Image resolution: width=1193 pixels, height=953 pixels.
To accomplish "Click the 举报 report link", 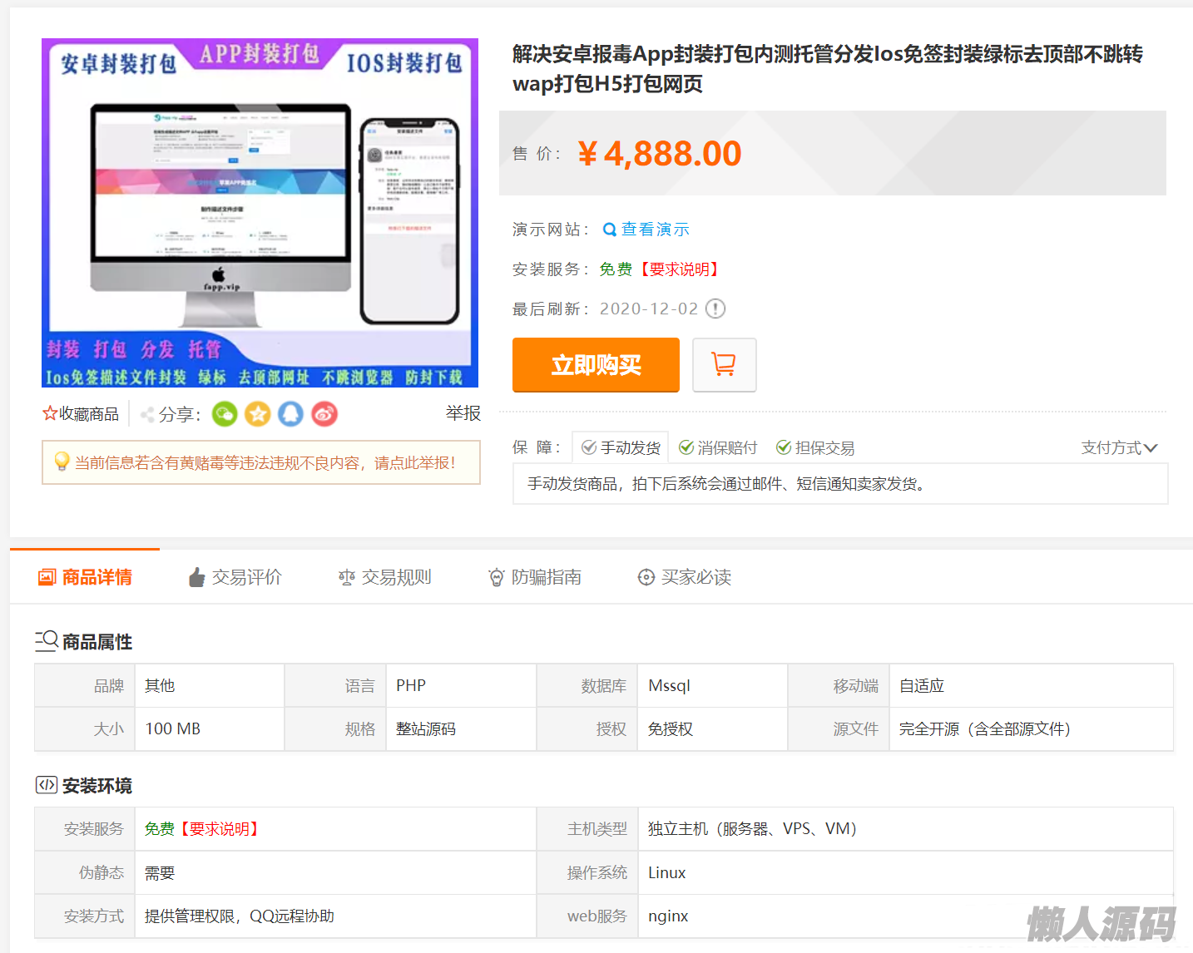I will click(x=463, y=413).
